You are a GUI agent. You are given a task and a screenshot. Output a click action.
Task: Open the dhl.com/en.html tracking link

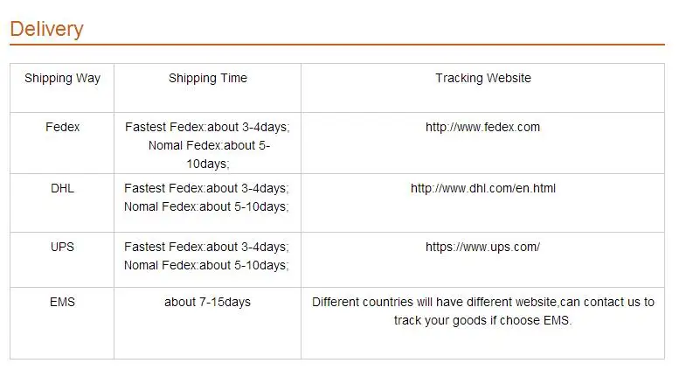tap(483, 188)
